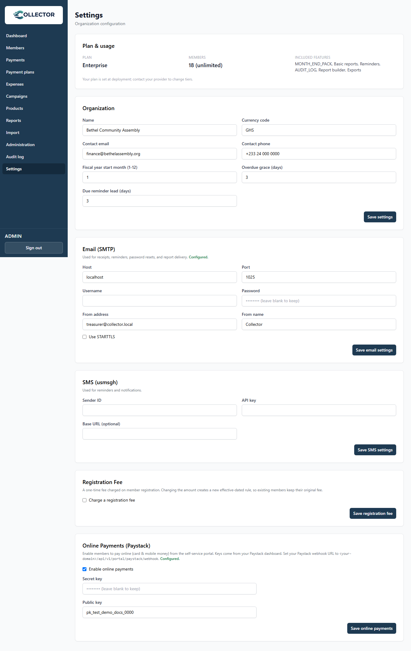Click the Settings page heading
Image resolution: width=411 pixels, height=651 pixels.
tap(89, 15)
